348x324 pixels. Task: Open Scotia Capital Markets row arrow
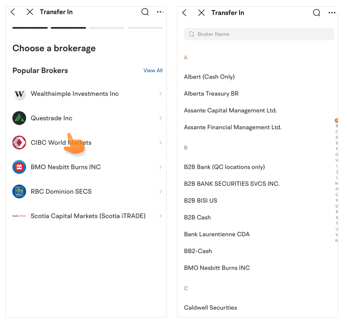(x=160, y=216)
